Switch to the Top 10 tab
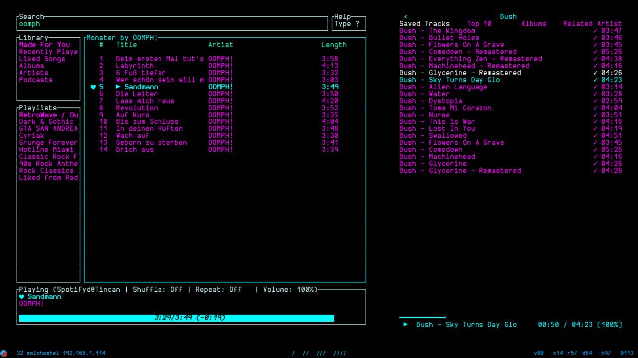The width and height of the screenshot is (638, 358). (x=479, y=24)
